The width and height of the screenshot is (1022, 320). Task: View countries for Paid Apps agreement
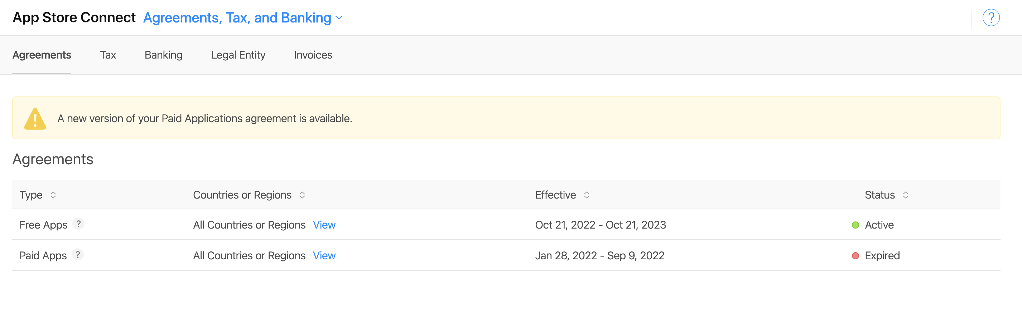click(x=324, y=255)
